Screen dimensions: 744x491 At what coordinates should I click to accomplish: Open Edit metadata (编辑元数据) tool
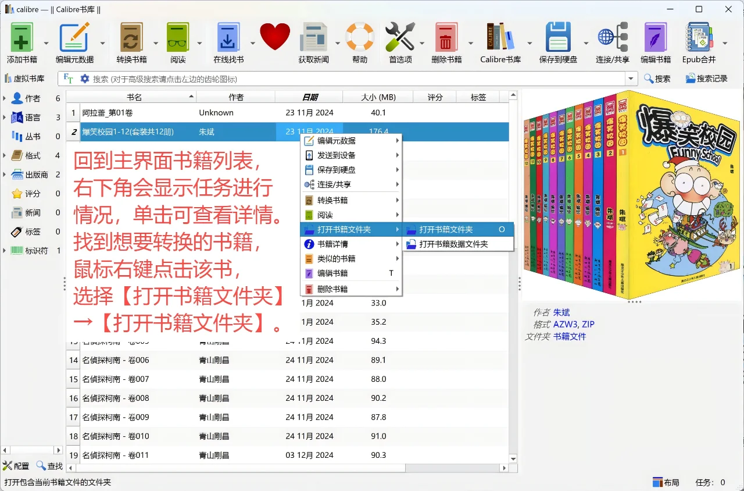coord(74,38)
